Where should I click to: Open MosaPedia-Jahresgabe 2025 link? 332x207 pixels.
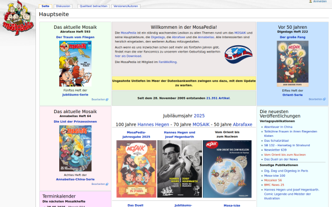tap(136, 135)
